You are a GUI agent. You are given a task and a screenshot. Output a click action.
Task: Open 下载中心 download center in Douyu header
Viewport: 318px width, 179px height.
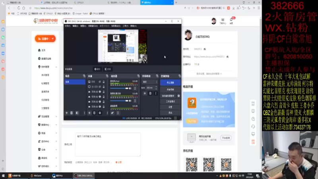coord(223,21)
